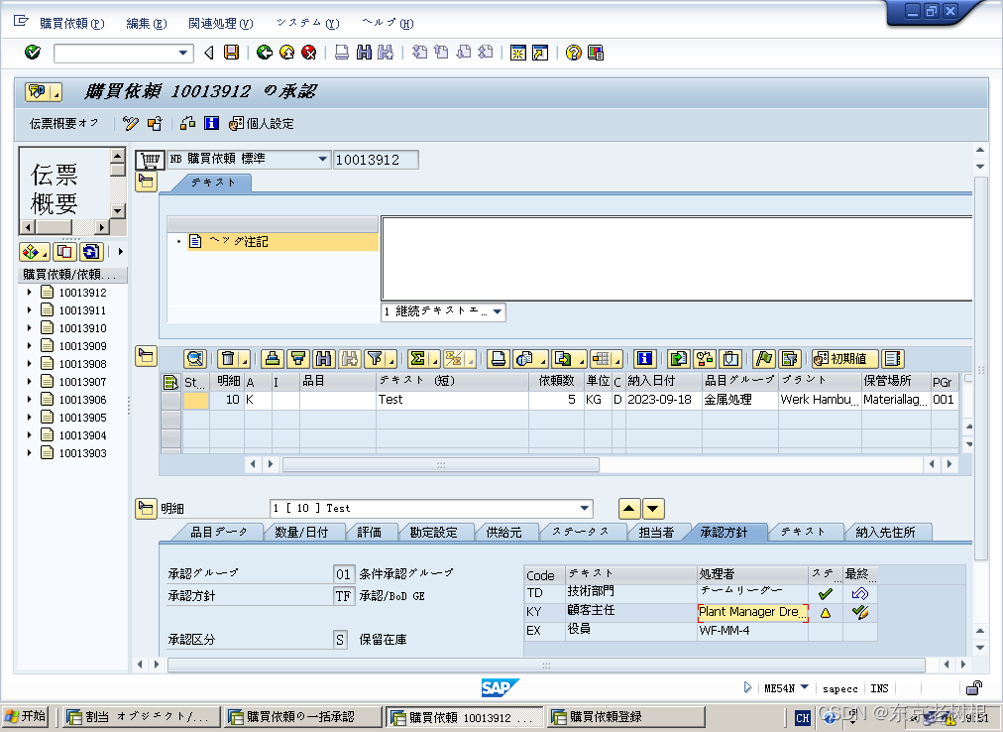1003x732 pixels.
Task: Click the Find binoculars icon in the standard toolbar
Action: (x=364, y=53)
